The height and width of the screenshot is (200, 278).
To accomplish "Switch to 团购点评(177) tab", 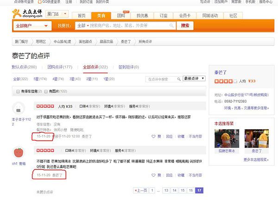I will pyautogui.click(x=60, y=67).
